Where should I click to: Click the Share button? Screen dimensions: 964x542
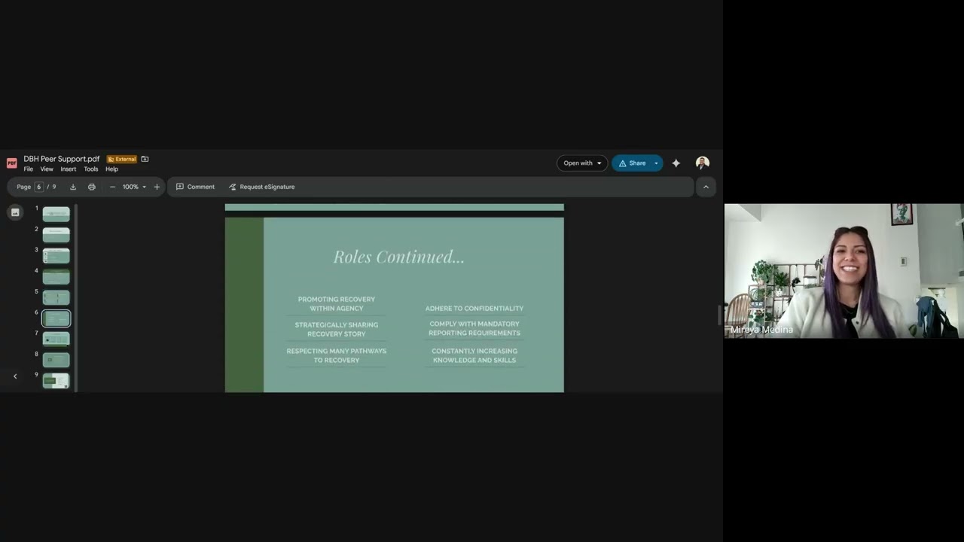point(632,163)
